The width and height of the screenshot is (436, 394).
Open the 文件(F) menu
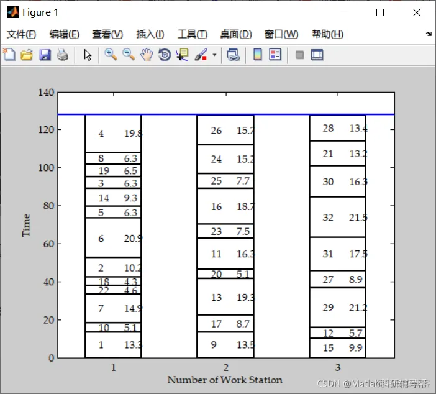click(21, 34)
